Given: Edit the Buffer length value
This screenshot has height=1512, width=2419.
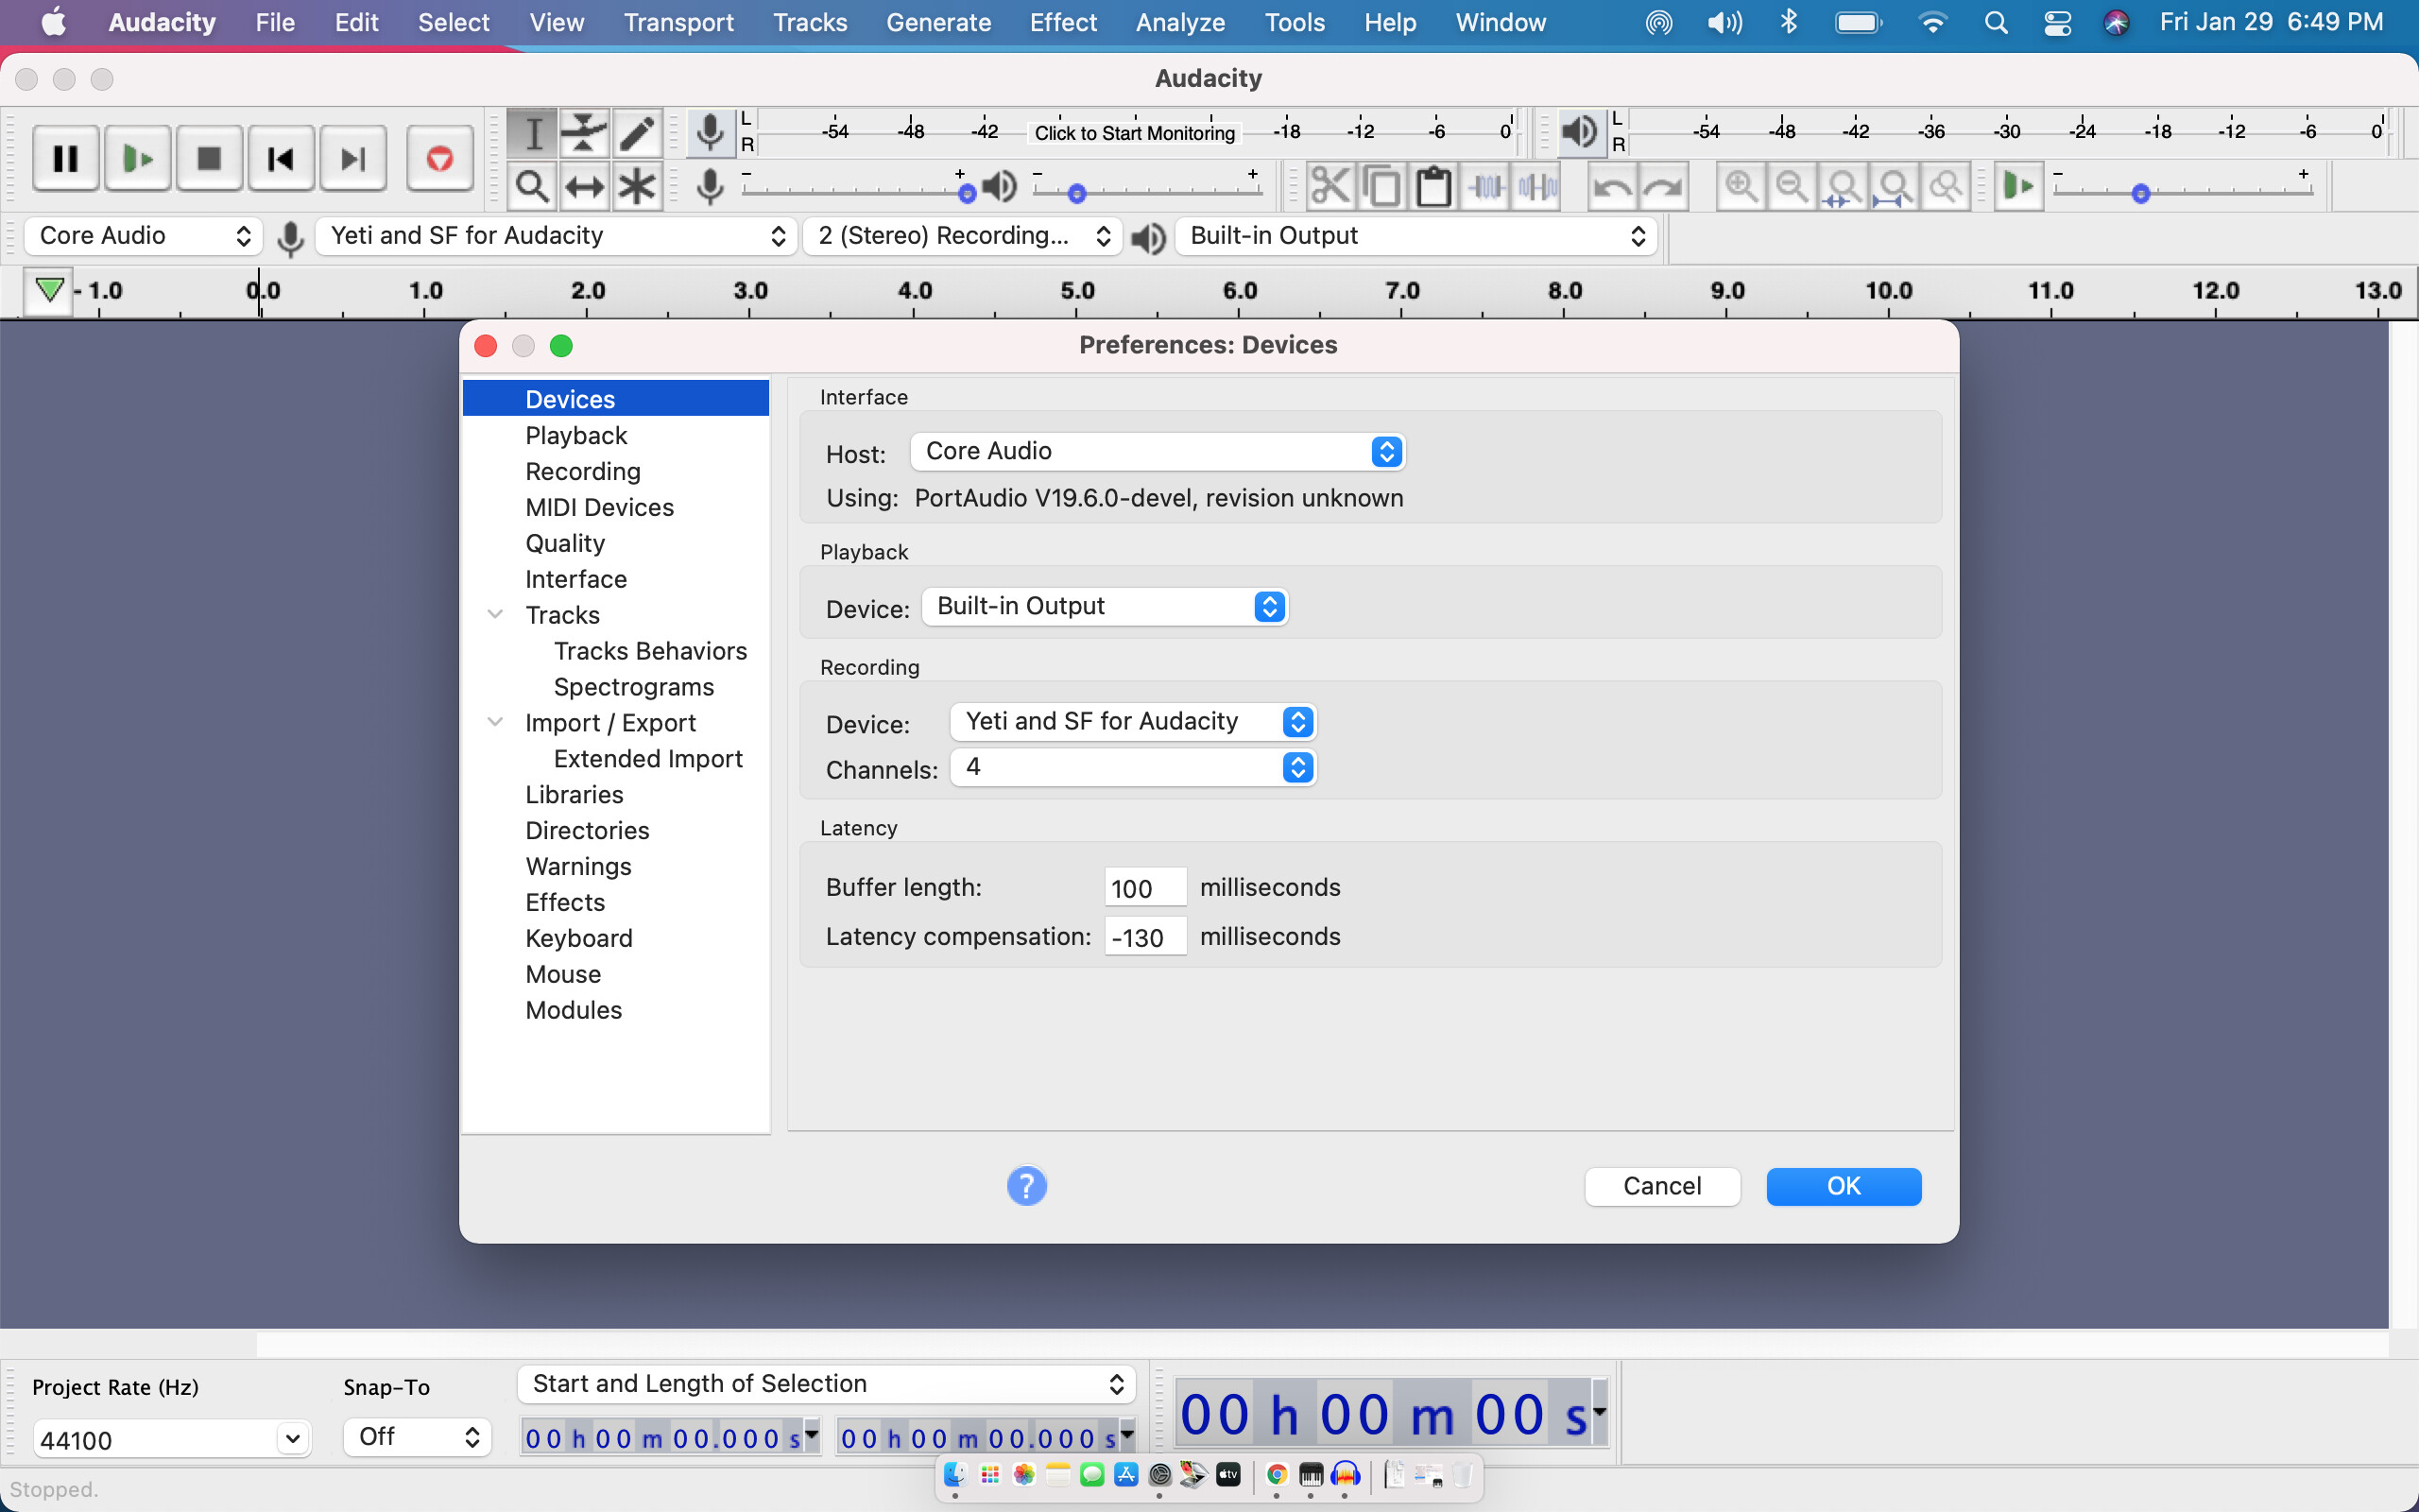Looking at the screenshot, I should pos(1144,887).
